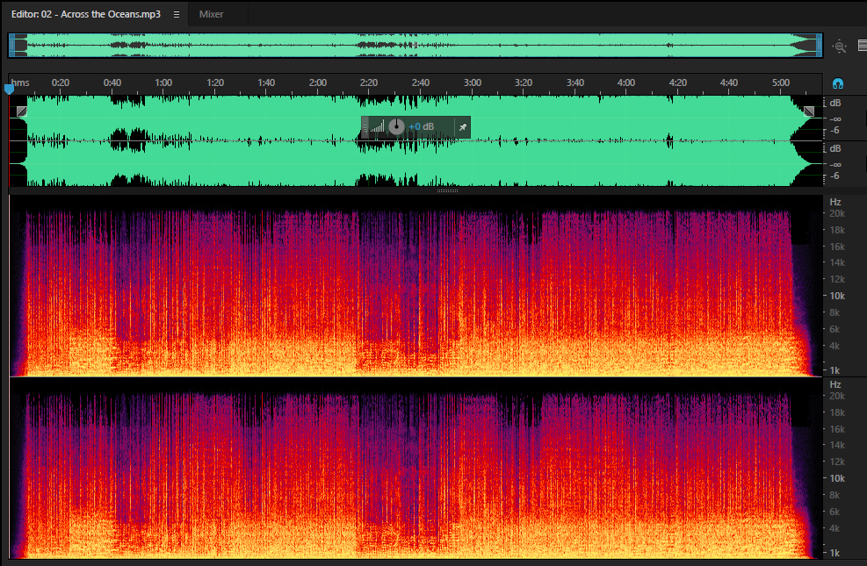867x566 pixels.
Task: Click the HUD amplitude knob
Action: (396, 127)
